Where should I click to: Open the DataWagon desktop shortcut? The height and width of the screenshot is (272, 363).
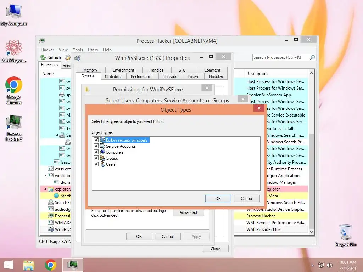point(14,51)
